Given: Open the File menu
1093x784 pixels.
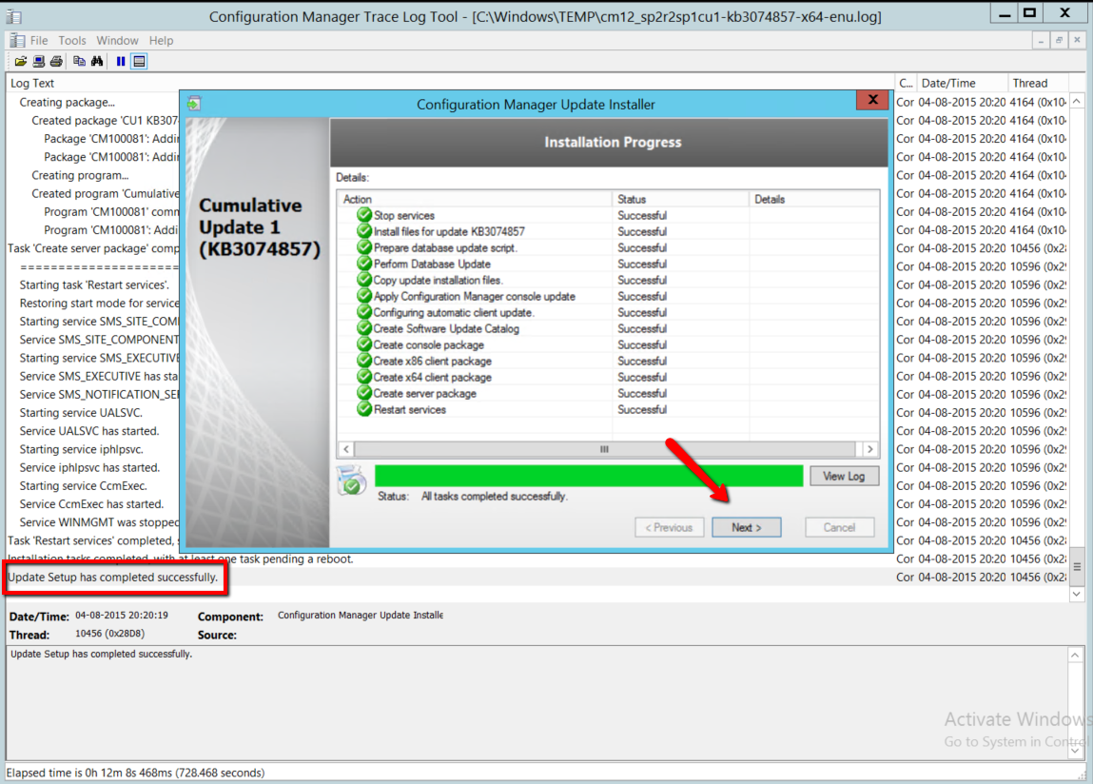Looking at the screenshot, I should point(39,41).
